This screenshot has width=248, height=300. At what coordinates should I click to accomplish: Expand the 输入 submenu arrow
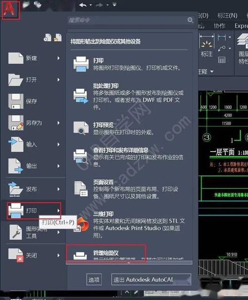click(59, 145)
